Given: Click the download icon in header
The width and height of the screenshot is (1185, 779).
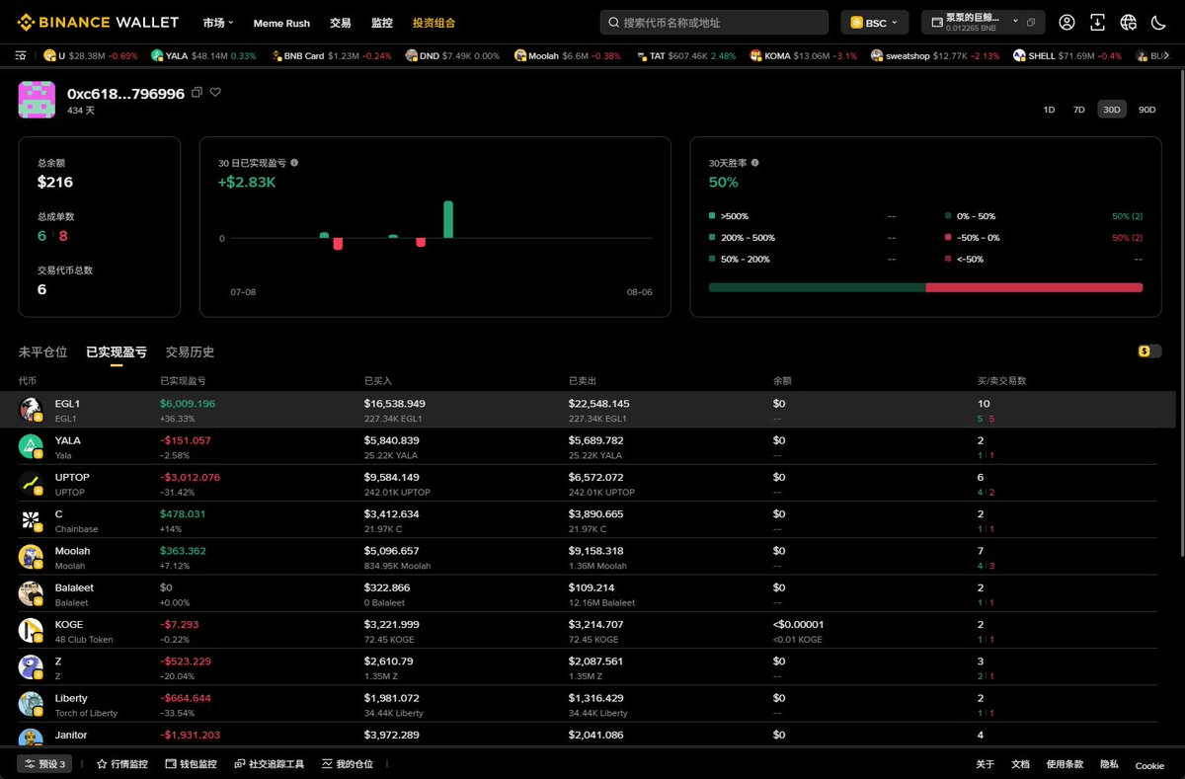Looking at the screenshot, I should (x=1097, y=22).
